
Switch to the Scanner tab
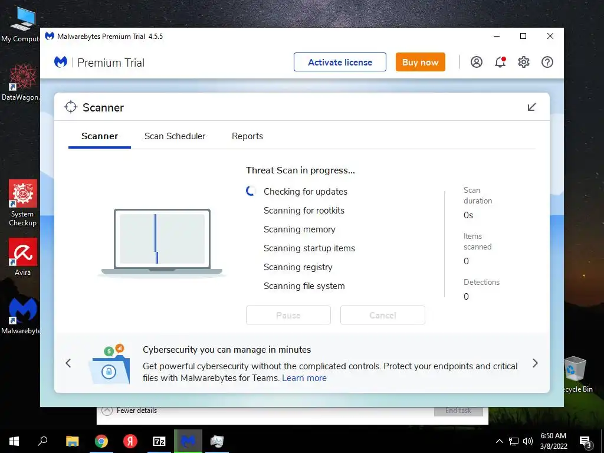[100, 136]
